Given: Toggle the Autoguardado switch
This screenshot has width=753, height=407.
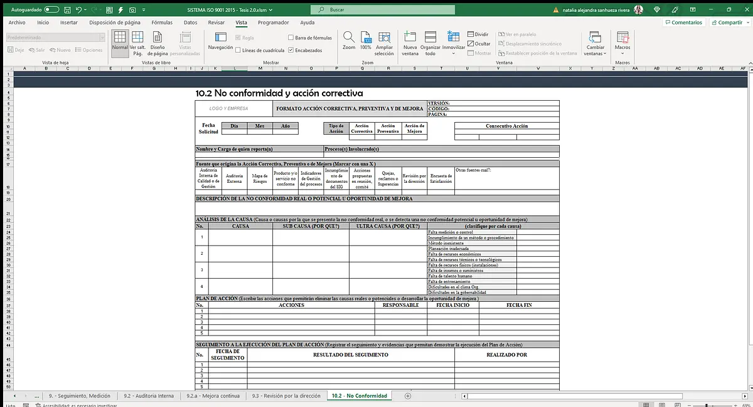Looking at the screenshot, I should click(x=51, y=10).
